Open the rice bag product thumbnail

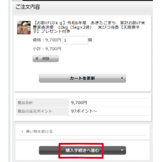click(24, 28)
